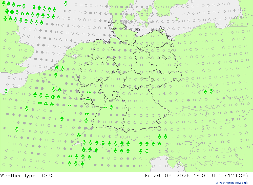Viewport: 253px width, 185px height.
Task: Click the '18:00 UTC' time text
Action: pos(208,175)
